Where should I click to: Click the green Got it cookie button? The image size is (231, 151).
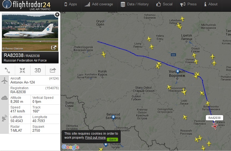[112, 139]
